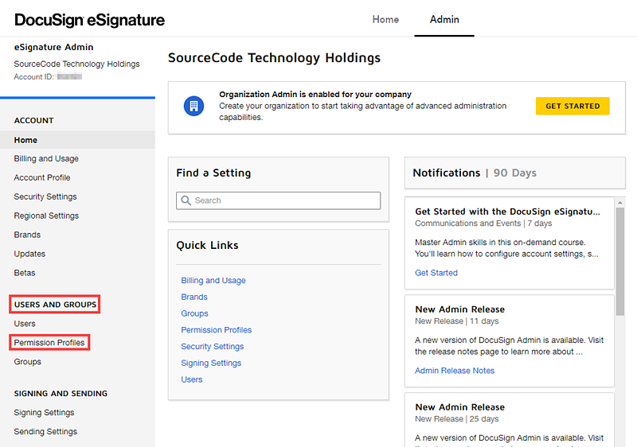Open Sending Settings in the sidebar

pyautogui.click(x=45, y=432)
